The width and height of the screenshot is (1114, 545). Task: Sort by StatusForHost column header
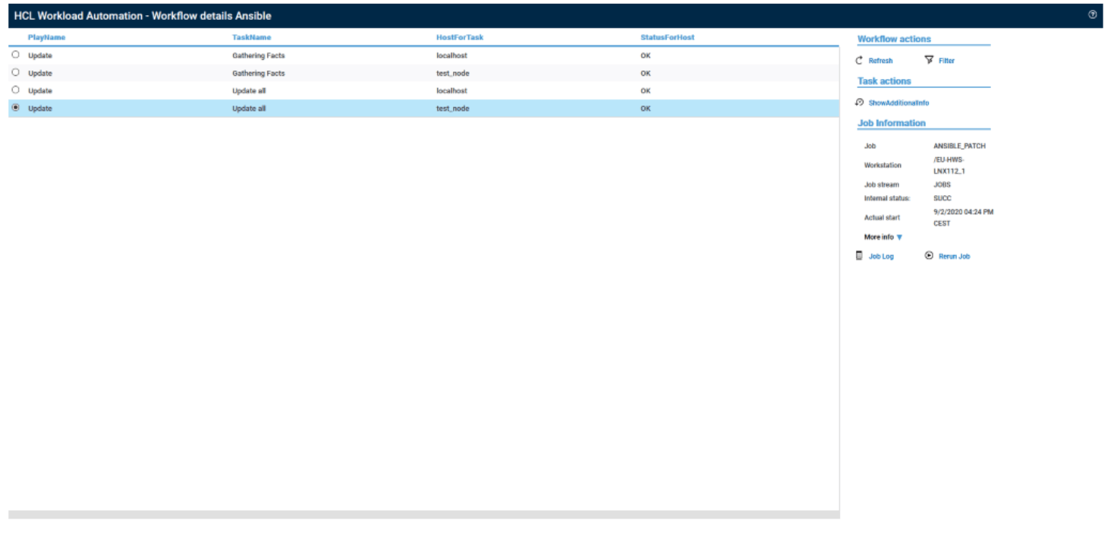point(667,37)
